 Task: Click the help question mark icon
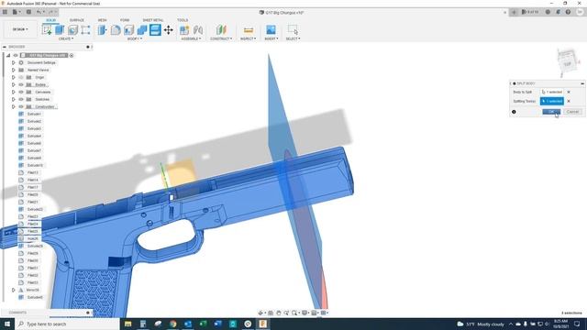click(568, 12)
